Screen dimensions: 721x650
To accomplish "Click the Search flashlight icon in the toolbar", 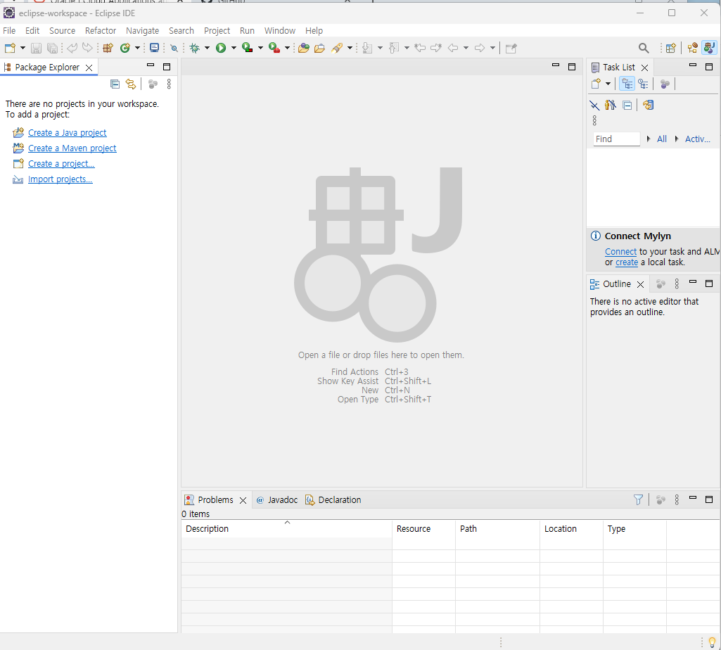I will pos(338,48).
